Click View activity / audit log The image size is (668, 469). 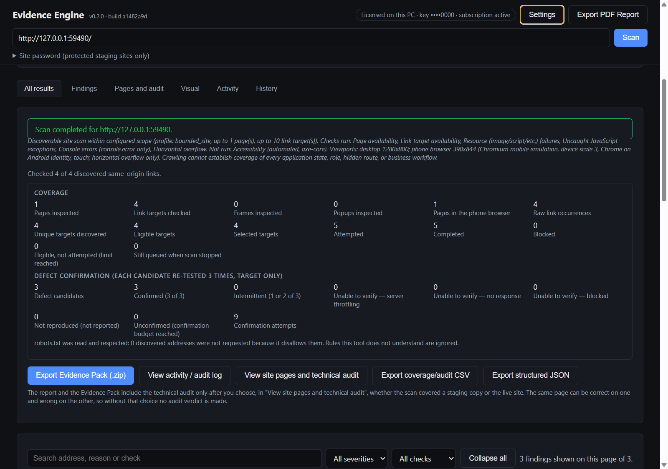coord(185,375)
